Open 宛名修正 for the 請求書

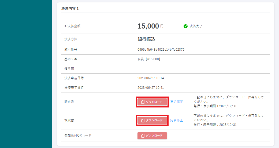[x=177, y=102]
